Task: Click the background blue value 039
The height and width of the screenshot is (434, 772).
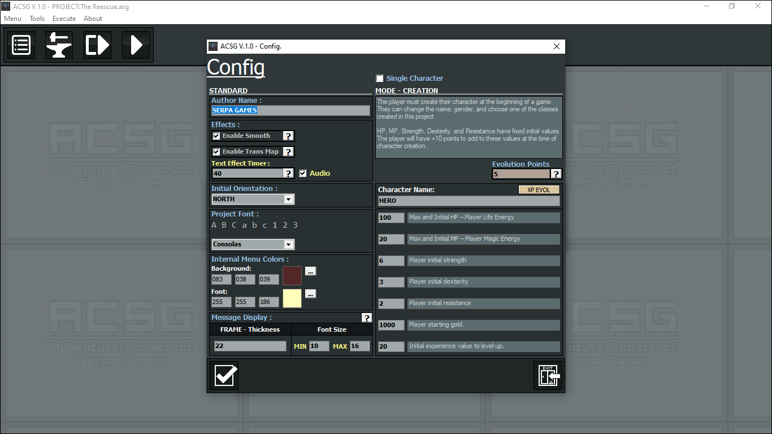Action: [269, 279]
